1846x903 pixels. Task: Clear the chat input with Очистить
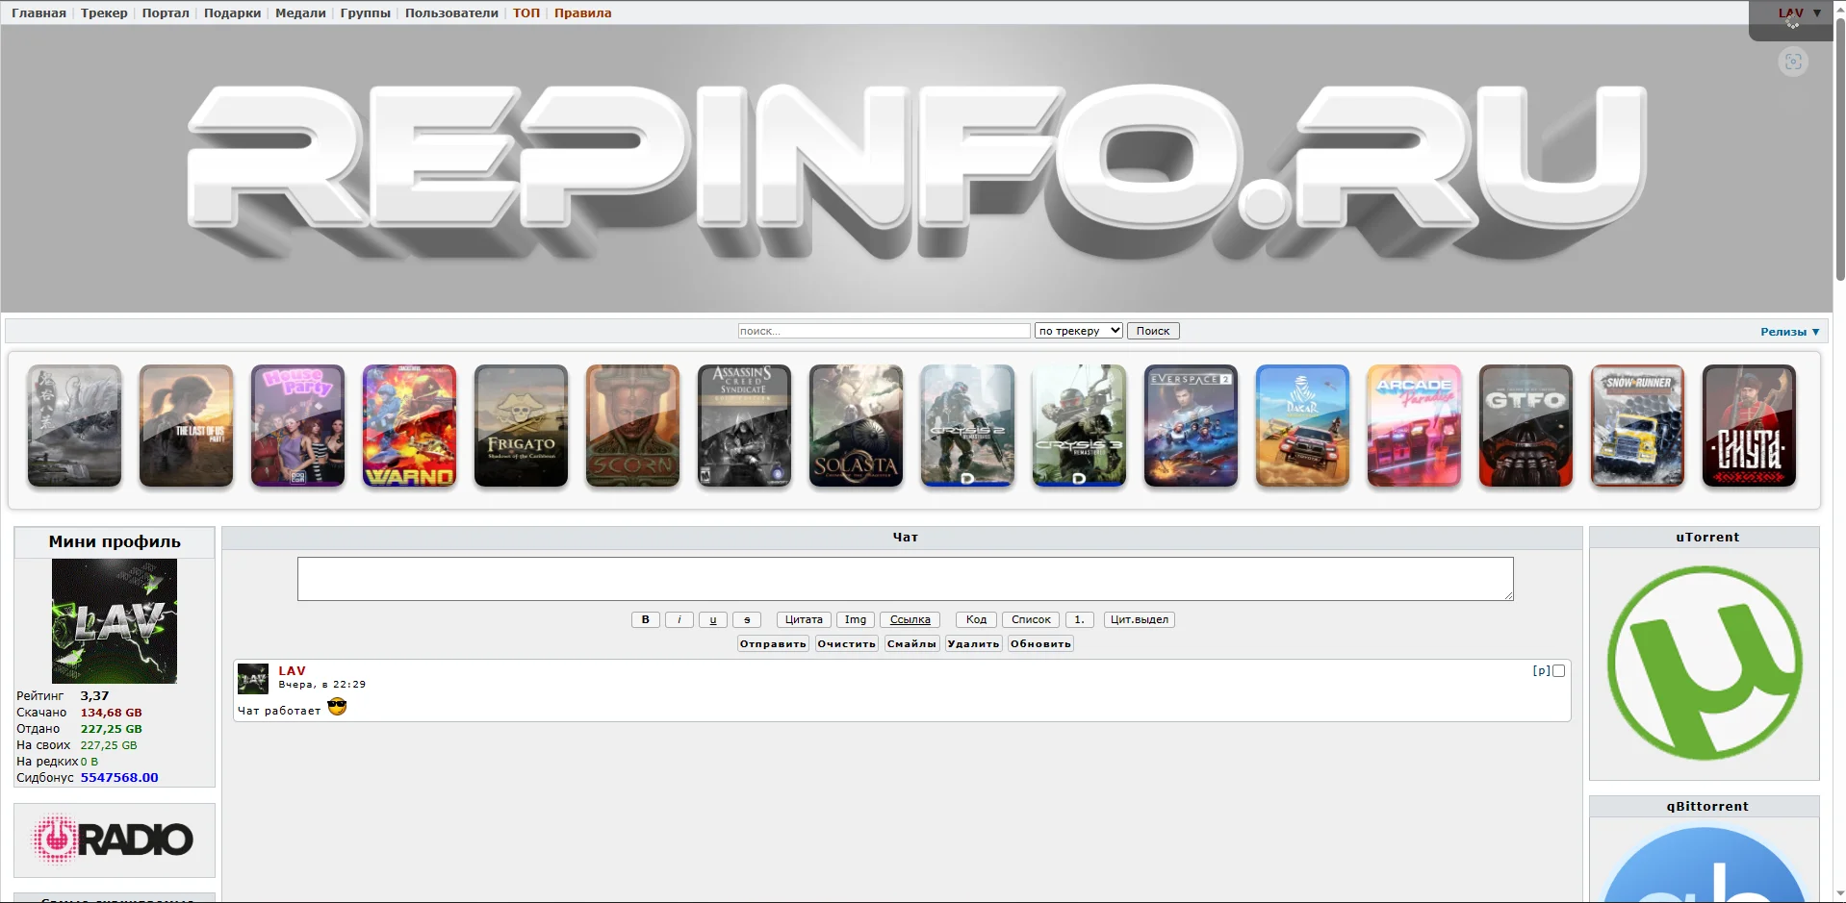click(x=847, y=643)
